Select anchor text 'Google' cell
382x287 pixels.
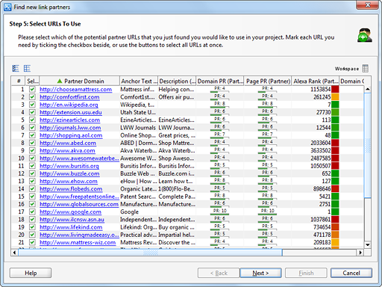coord(130,212)
